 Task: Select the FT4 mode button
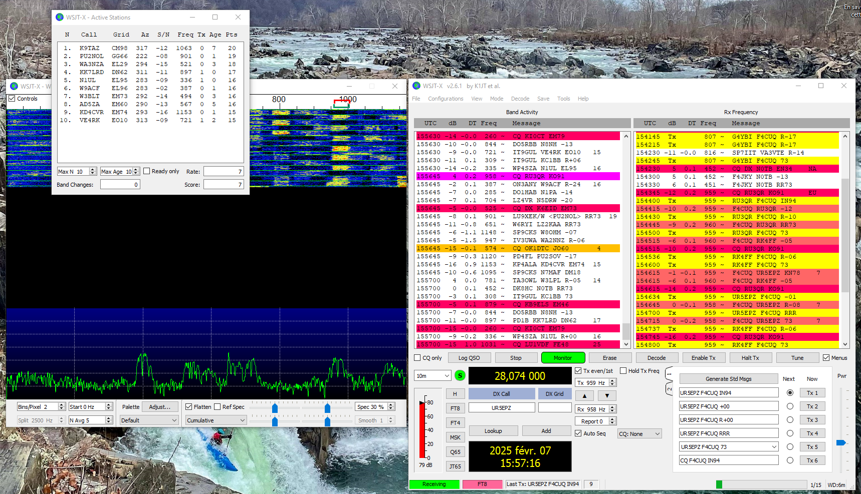(455, 423)
